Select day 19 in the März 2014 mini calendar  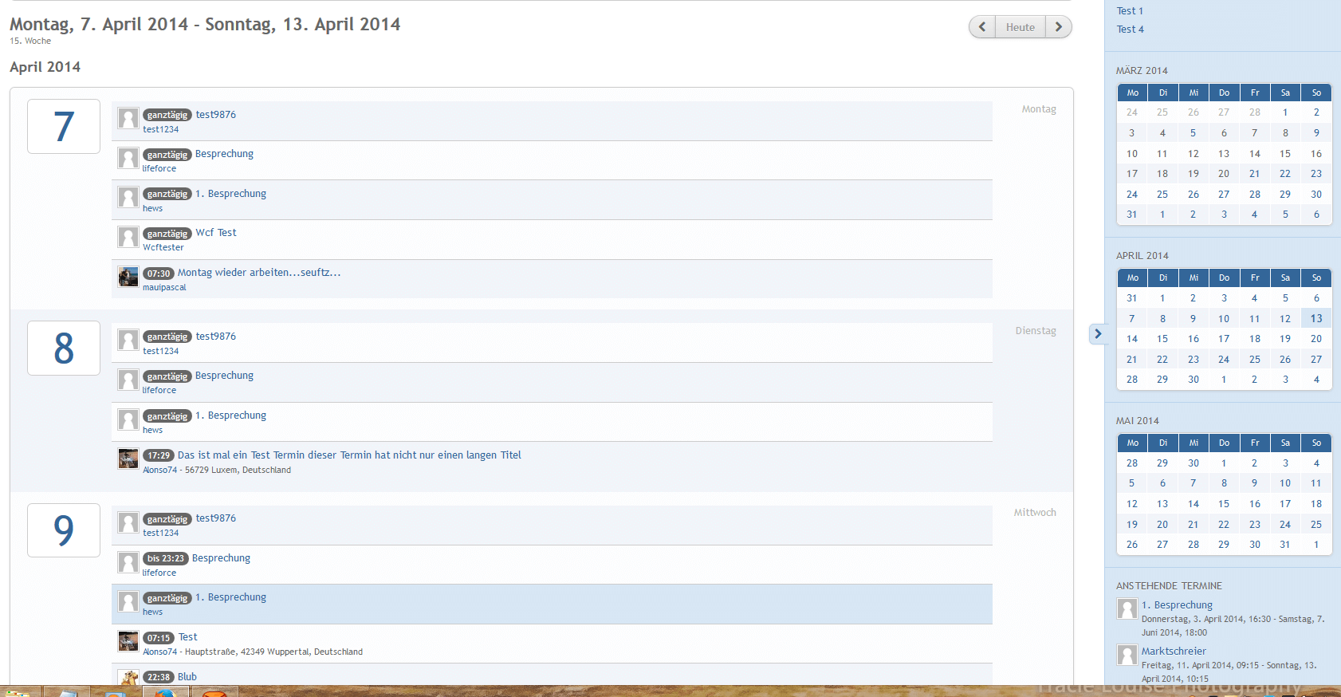[x=1193, y=174]
